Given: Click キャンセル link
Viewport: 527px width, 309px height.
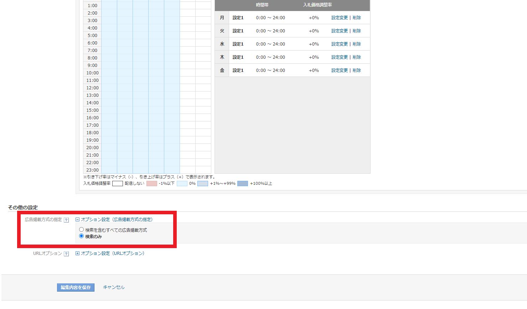Looking at the screenshot, I should [114, 287].
